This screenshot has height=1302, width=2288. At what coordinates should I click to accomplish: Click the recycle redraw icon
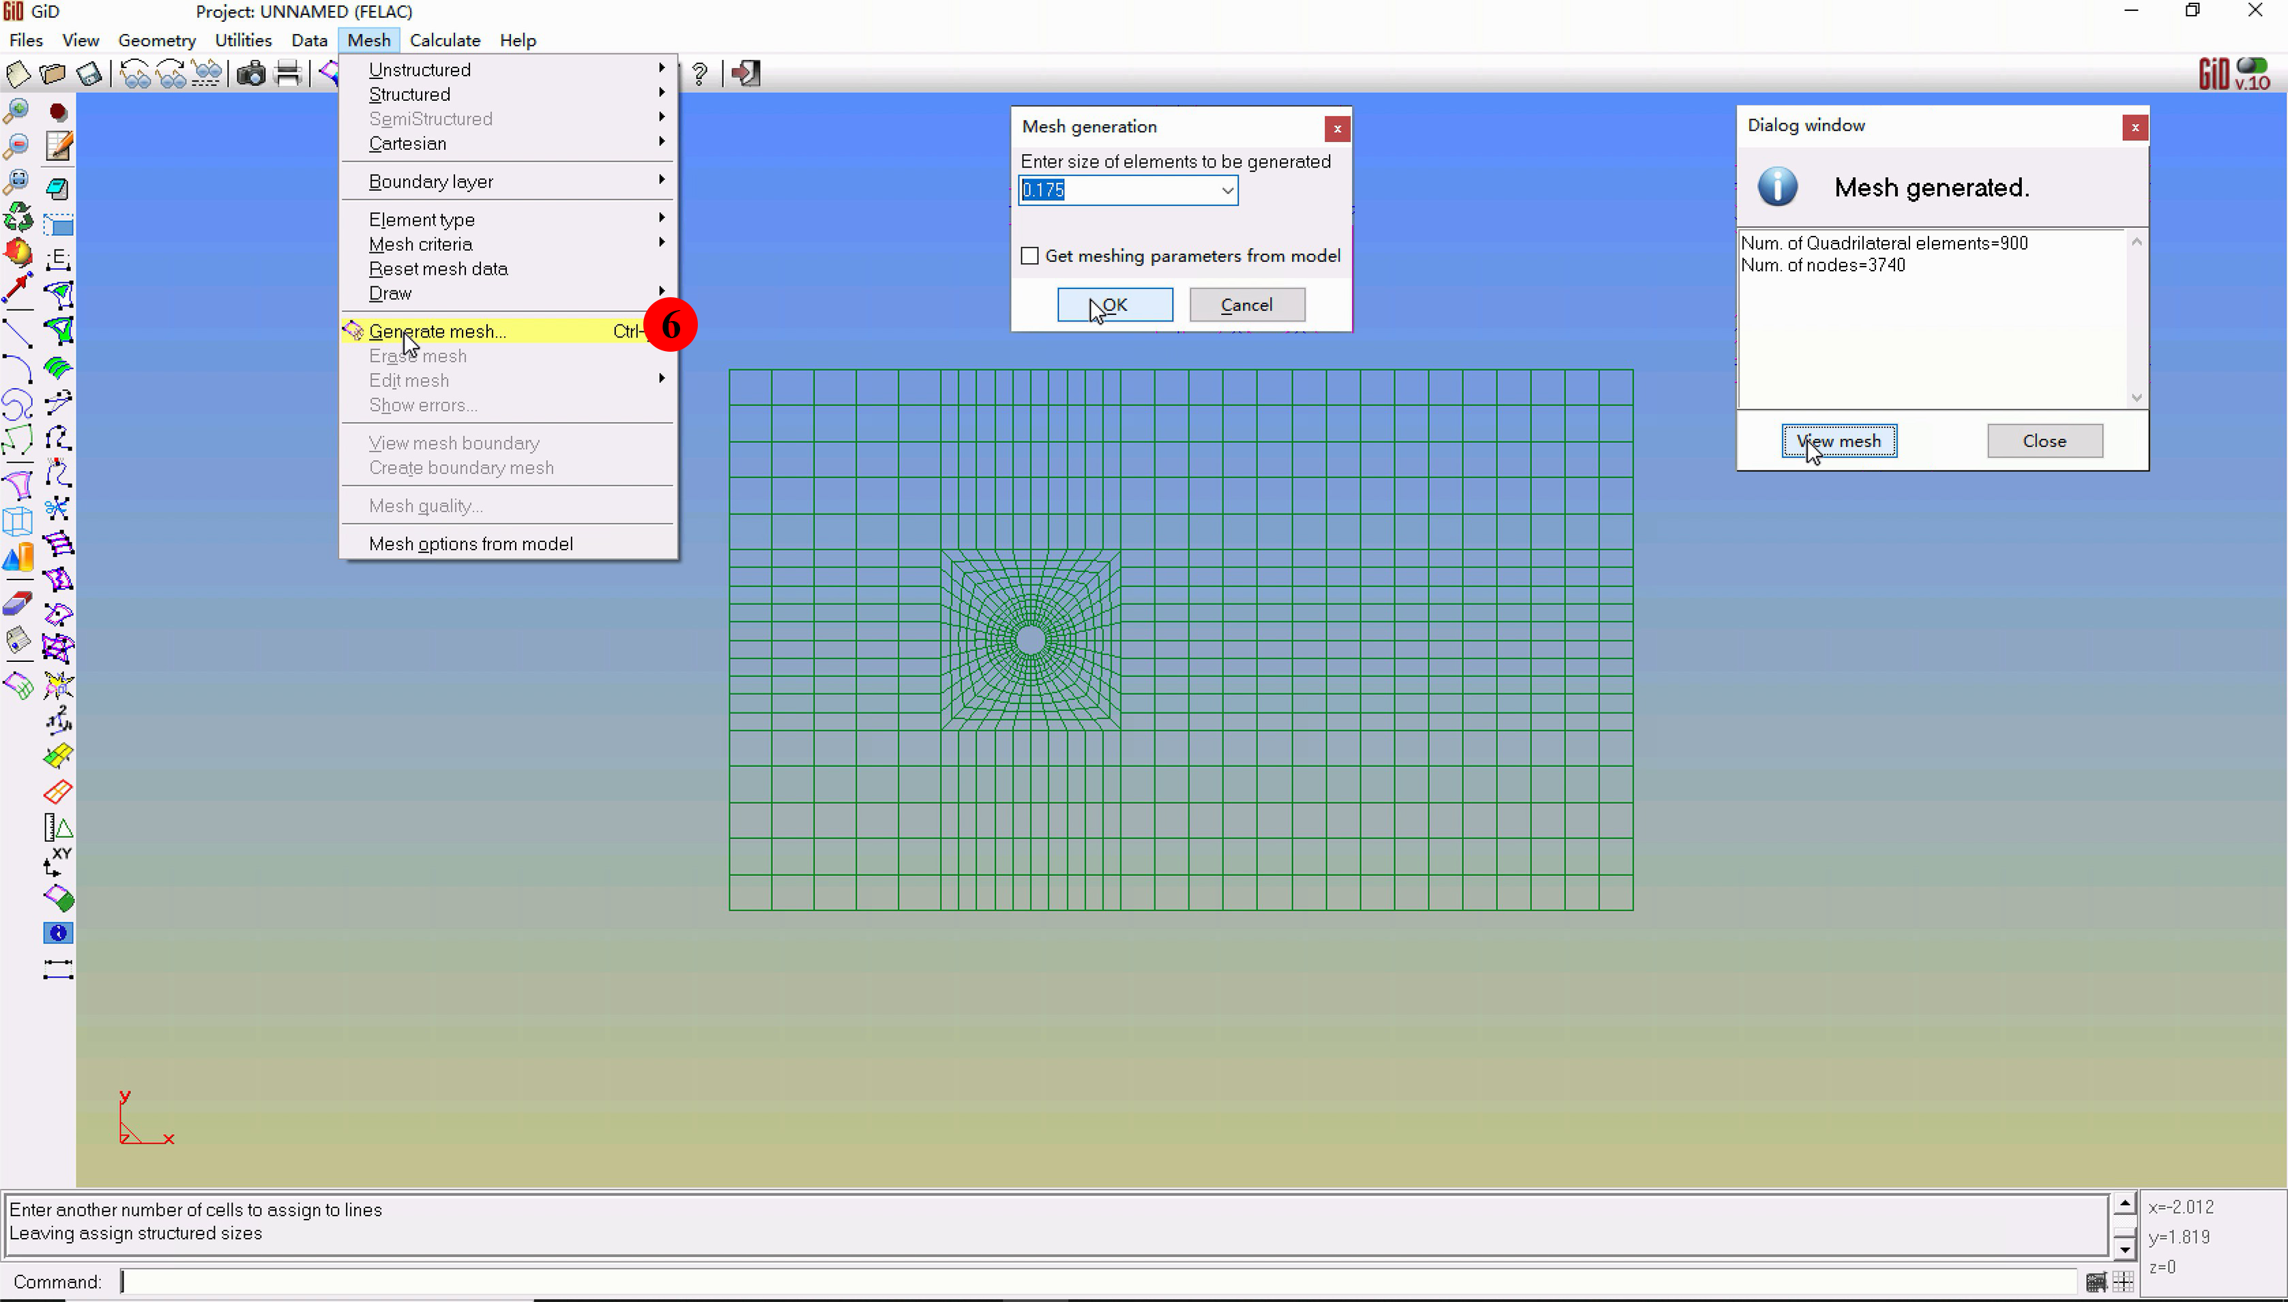(x=17, y=217)
